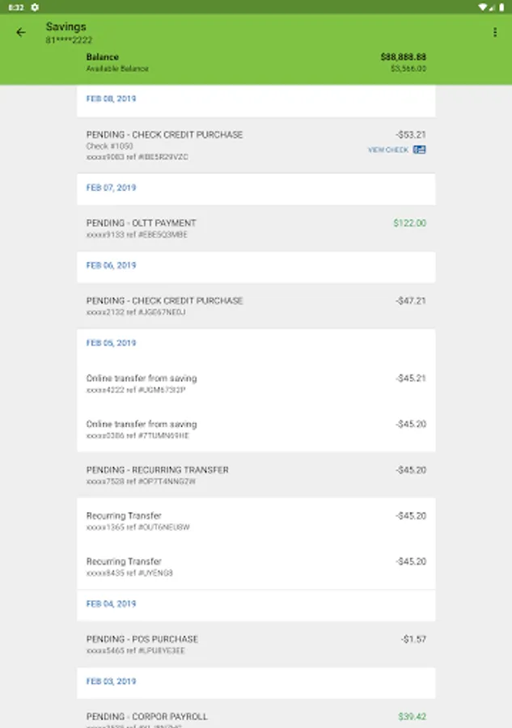
Task: Tap the $88,888.88 balance amount
Action: pyautogui.click(x=403, y=57)
